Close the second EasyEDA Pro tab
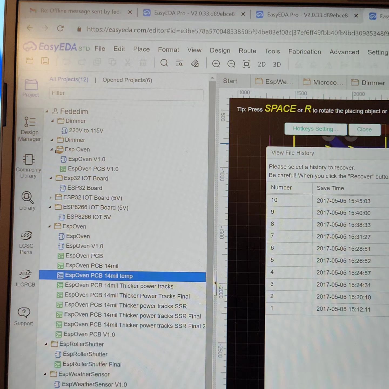 [356, 16]
